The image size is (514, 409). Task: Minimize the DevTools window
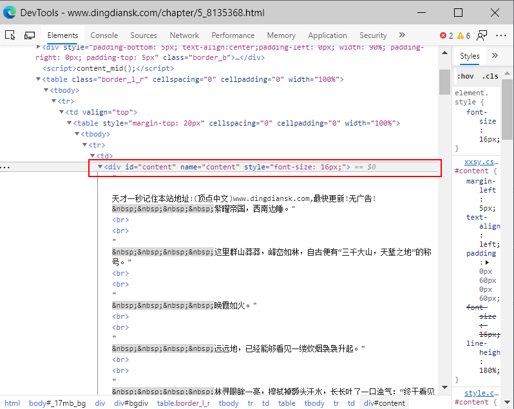(421, 12)
